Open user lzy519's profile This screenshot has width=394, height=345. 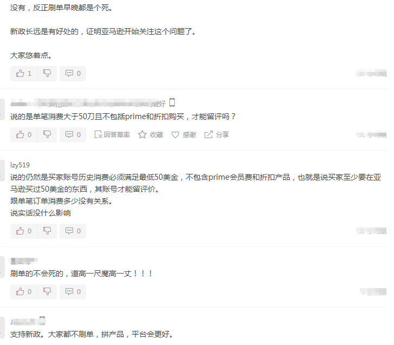click(20, 165)
